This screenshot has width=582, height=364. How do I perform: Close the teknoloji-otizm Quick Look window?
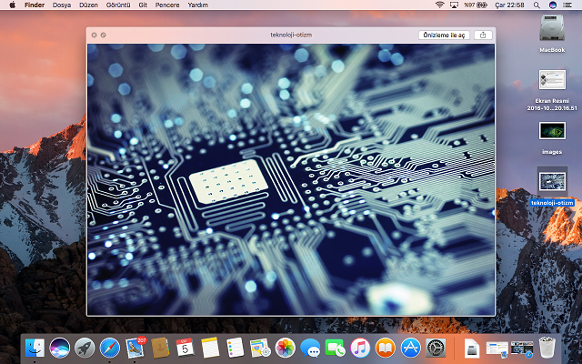tap(94, 35)
